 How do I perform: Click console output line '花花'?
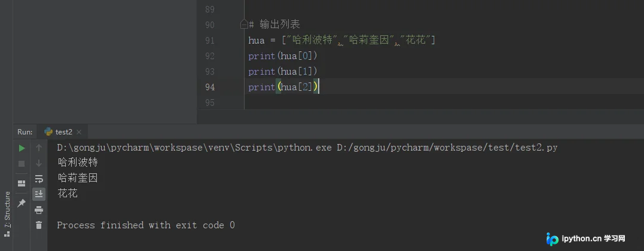coord(68,194)
